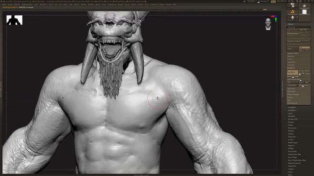Viewport: 314px width, 176px height.
Task: Open the Preferences menu
Action: [x=112, y=4]
